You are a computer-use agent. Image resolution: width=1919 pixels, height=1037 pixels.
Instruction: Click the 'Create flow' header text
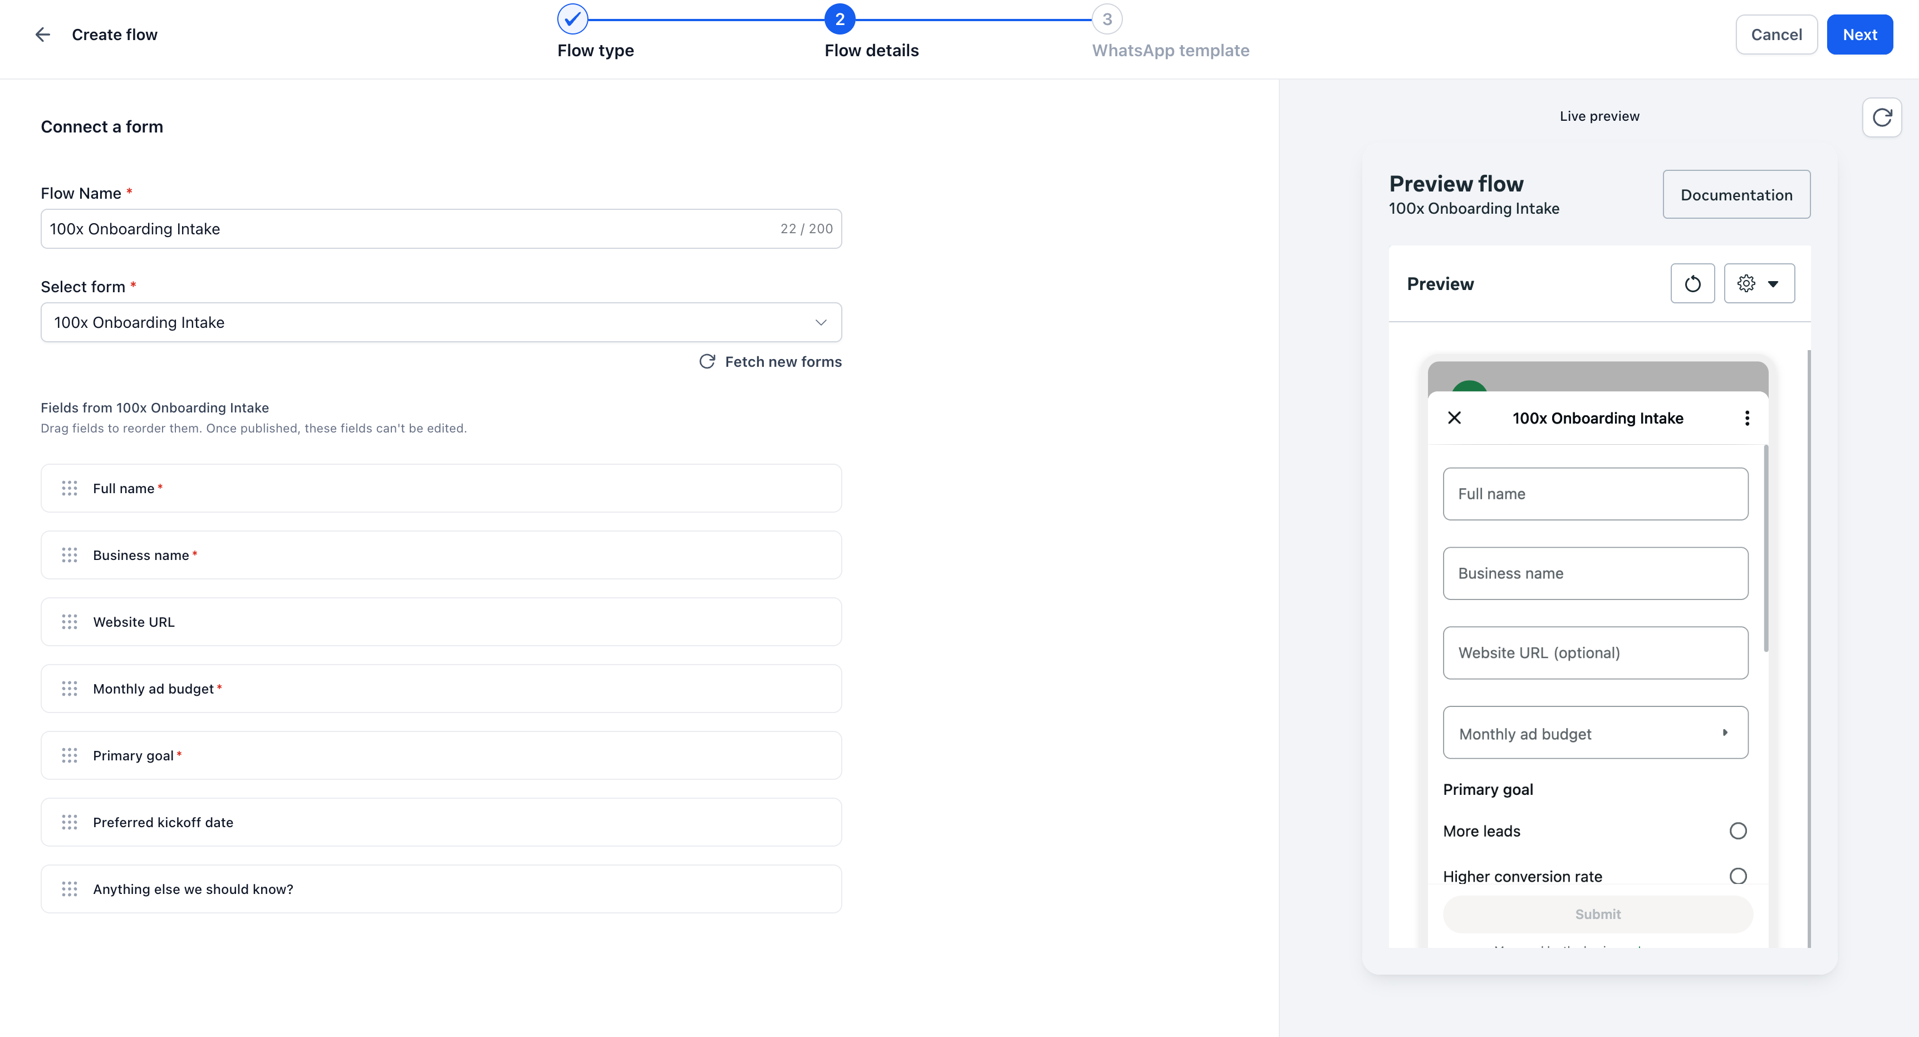[x=114, y=35]
